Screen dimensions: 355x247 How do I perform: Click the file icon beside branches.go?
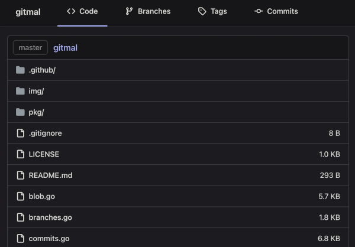(21, 217)
